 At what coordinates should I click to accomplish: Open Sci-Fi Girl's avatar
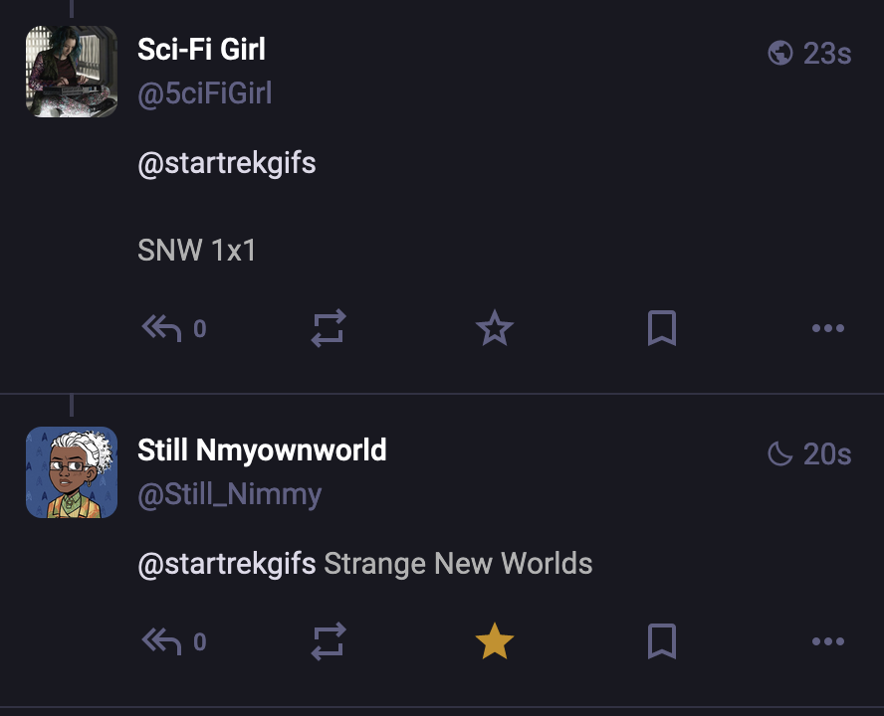coord(72,72)
